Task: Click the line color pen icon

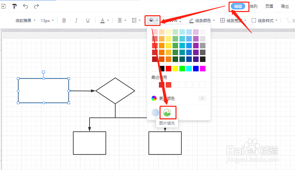Action: 191,20
